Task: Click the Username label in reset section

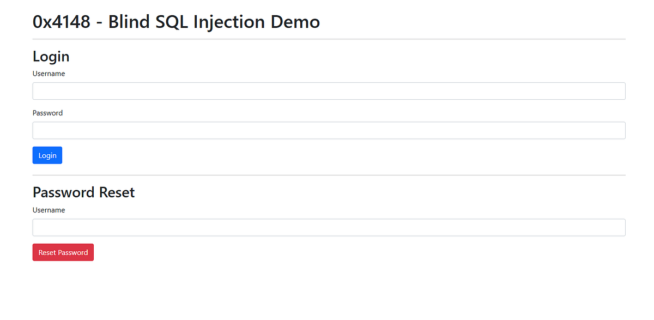Action: click(49, 209)
